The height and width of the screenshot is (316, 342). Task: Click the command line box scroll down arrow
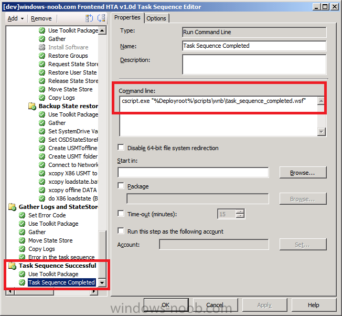(x=321, y=132)
